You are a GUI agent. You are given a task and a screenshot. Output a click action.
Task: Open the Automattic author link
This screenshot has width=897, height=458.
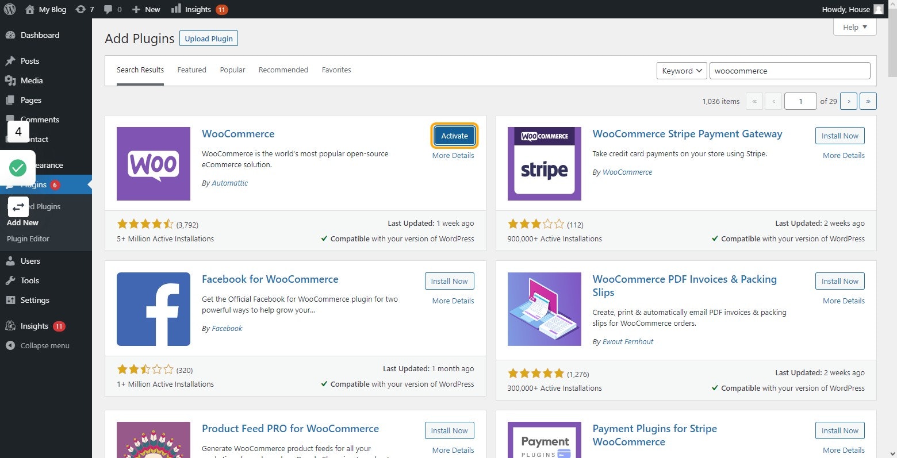[229, 183]
